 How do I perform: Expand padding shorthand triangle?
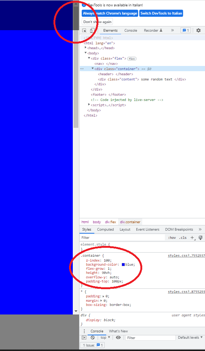103,296
